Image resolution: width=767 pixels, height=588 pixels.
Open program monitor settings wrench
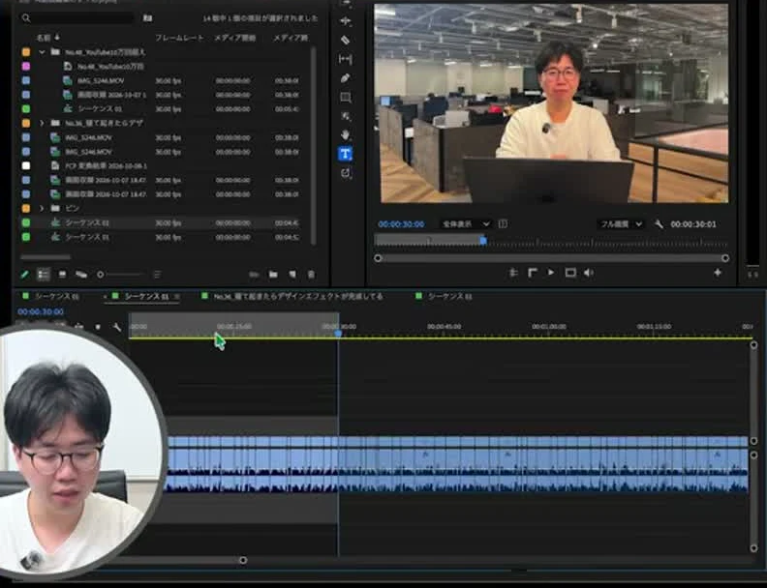(659, 224)
